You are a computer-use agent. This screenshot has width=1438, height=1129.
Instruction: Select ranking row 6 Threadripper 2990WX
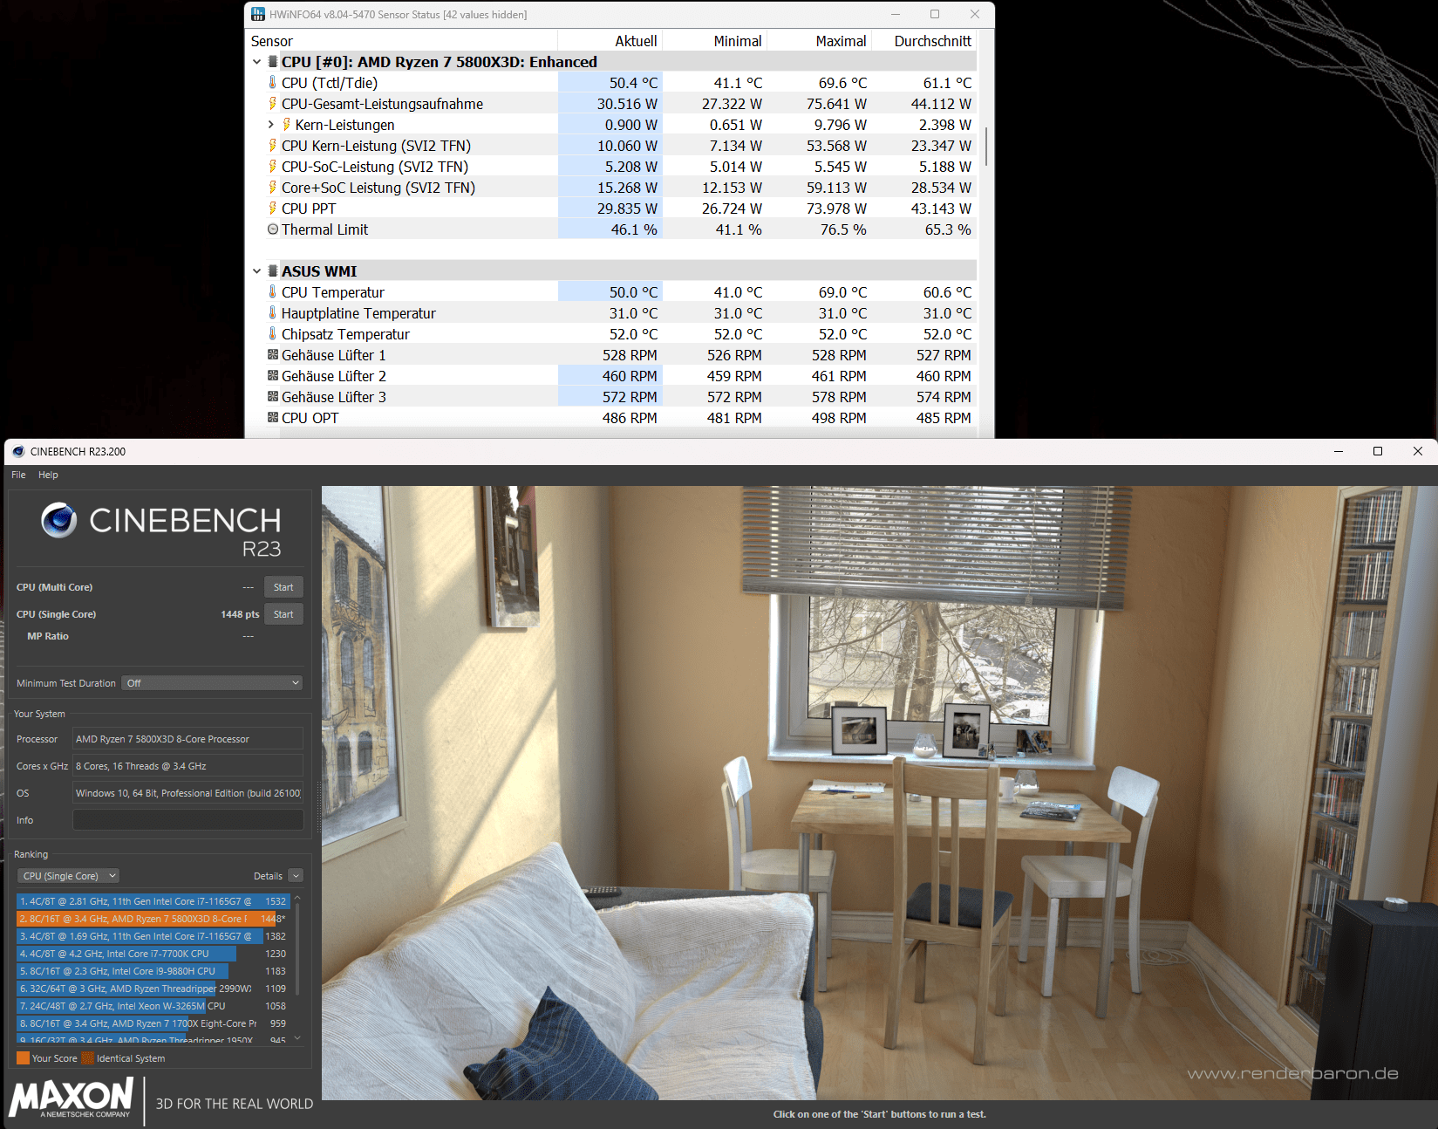tap(153, 989)
